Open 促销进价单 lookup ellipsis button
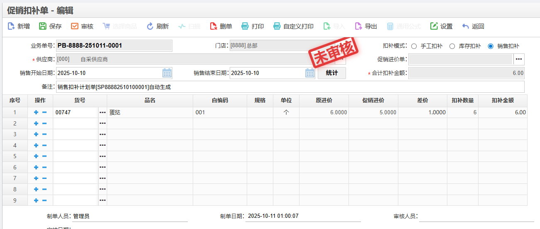 click(519, 59)
